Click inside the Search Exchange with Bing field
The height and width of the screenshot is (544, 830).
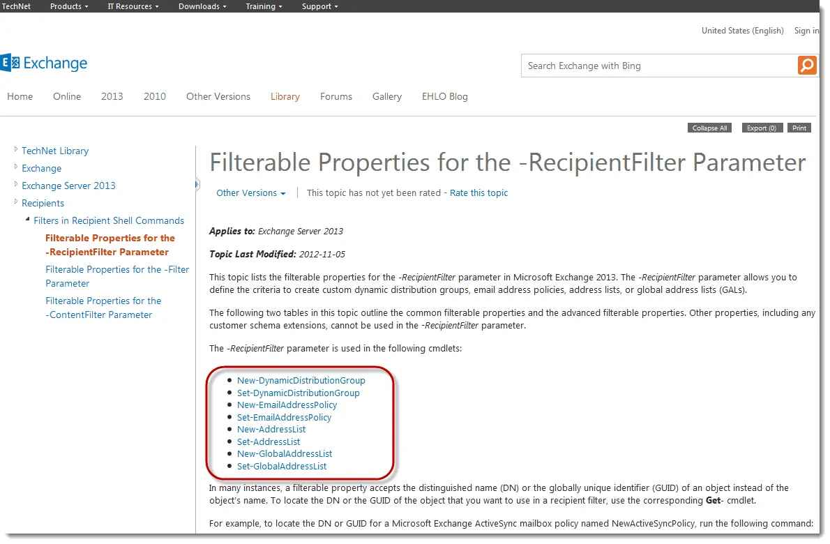(x=659, y=66)
